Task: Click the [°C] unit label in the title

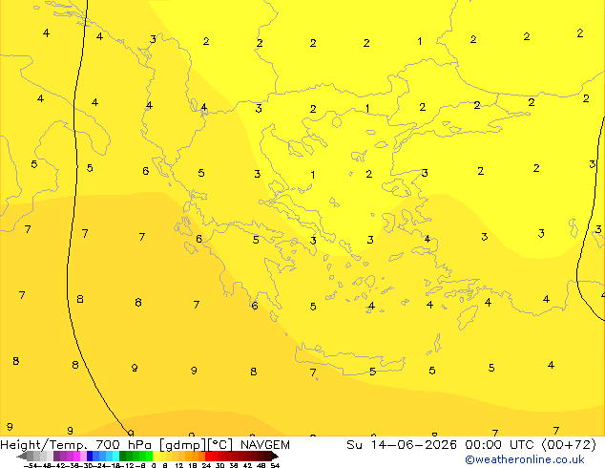Action: click(219, 445)
